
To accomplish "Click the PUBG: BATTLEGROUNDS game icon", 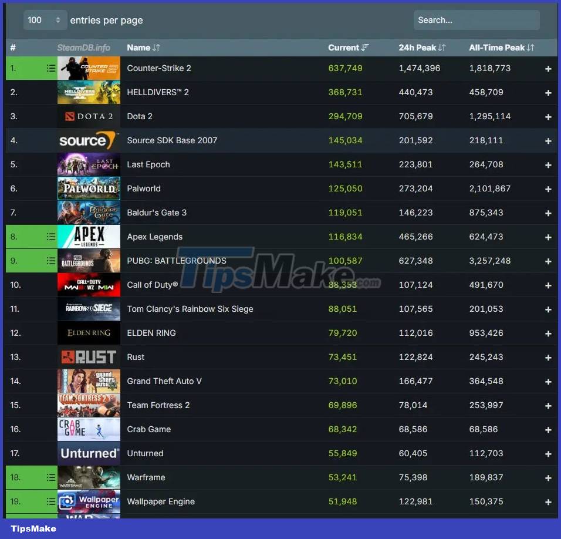I will (x=89, y=261).
